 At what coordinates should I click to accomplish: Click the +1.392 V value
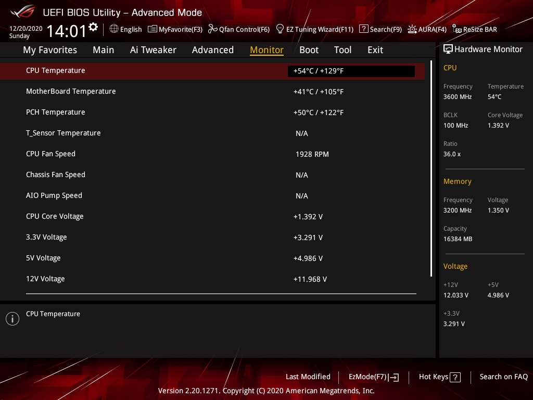(x=308, y=217)
